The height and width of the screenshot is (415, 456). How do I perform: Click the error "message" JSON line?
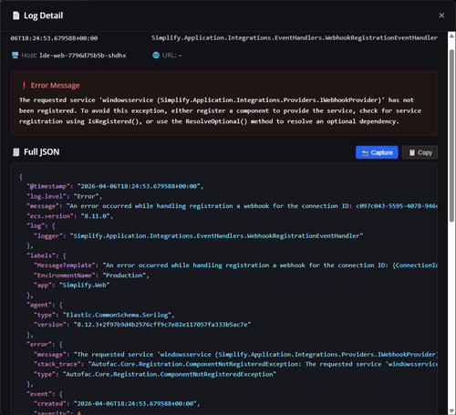236,355
